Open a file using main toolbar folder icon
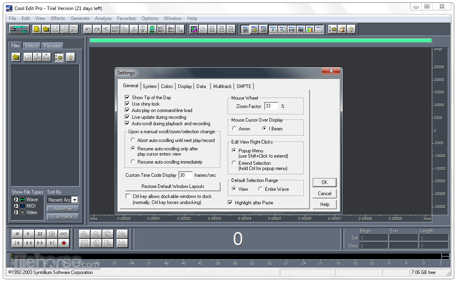Image resolution: width=457 pixels, height=282 pixels. pyautogui.click(x=46, y=29)
